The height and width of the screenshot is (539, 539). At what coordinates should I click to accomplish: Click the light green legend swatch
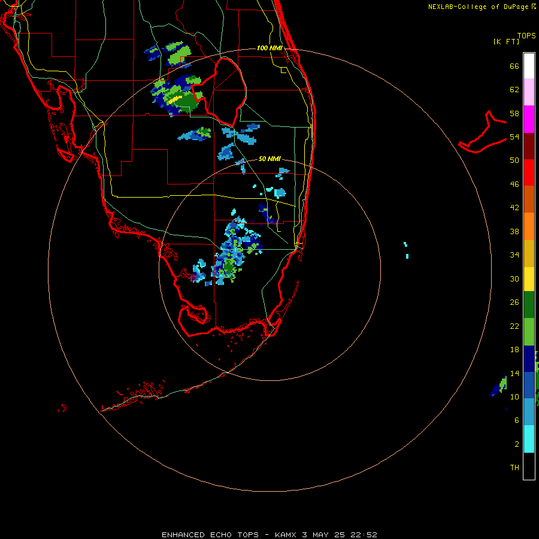[x=529, y=332]
